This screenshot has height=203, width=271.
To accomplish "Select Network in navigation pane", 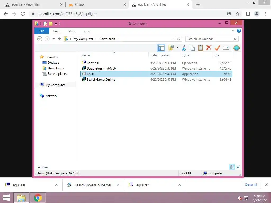I will [x=51, y=96].
